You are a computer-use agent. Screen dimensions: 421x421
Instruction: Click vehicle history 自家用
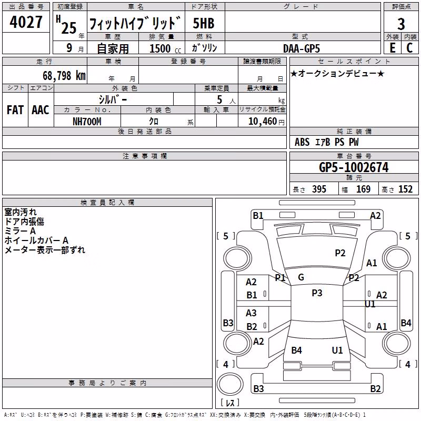click(113, 48)
